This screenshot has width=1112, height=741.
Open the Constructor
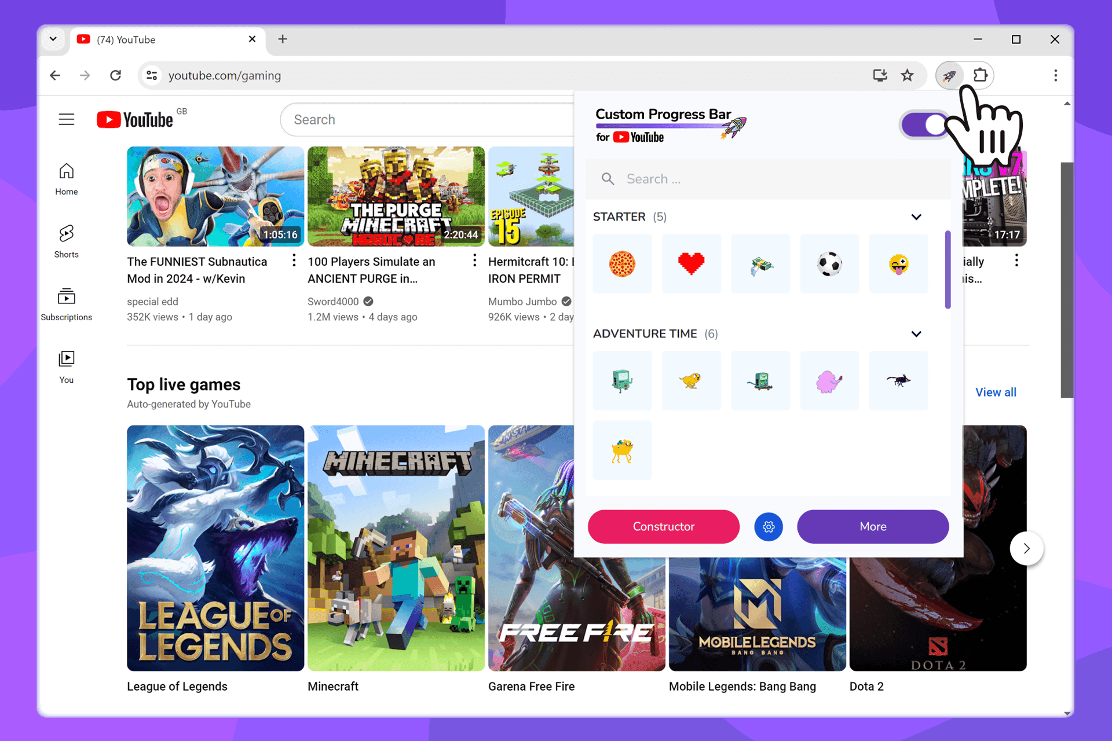(x=663, y=527)
